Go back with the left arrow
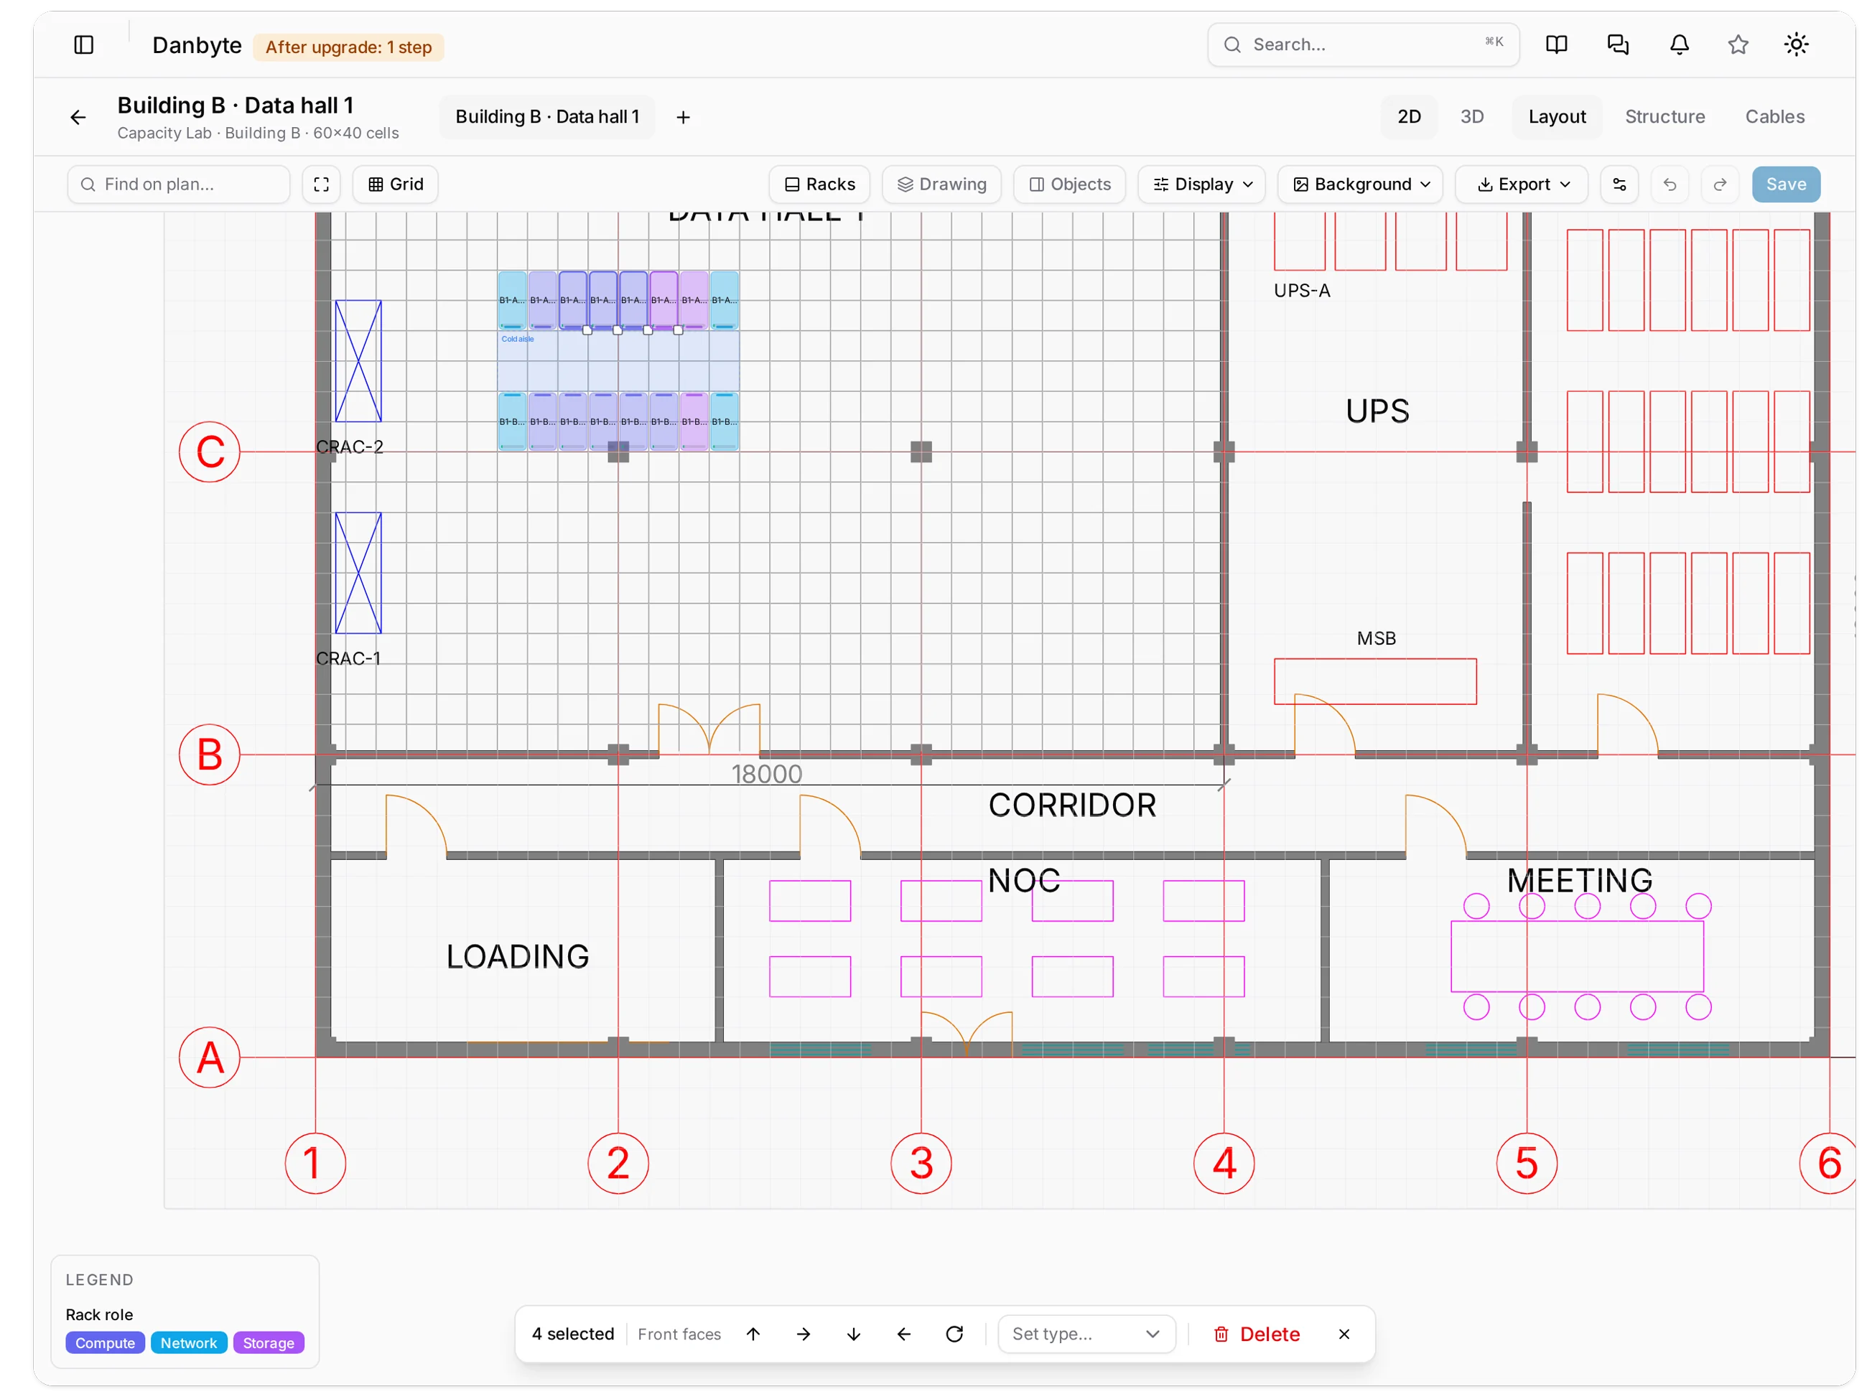1867x1397 pixels. click(78, 117)
